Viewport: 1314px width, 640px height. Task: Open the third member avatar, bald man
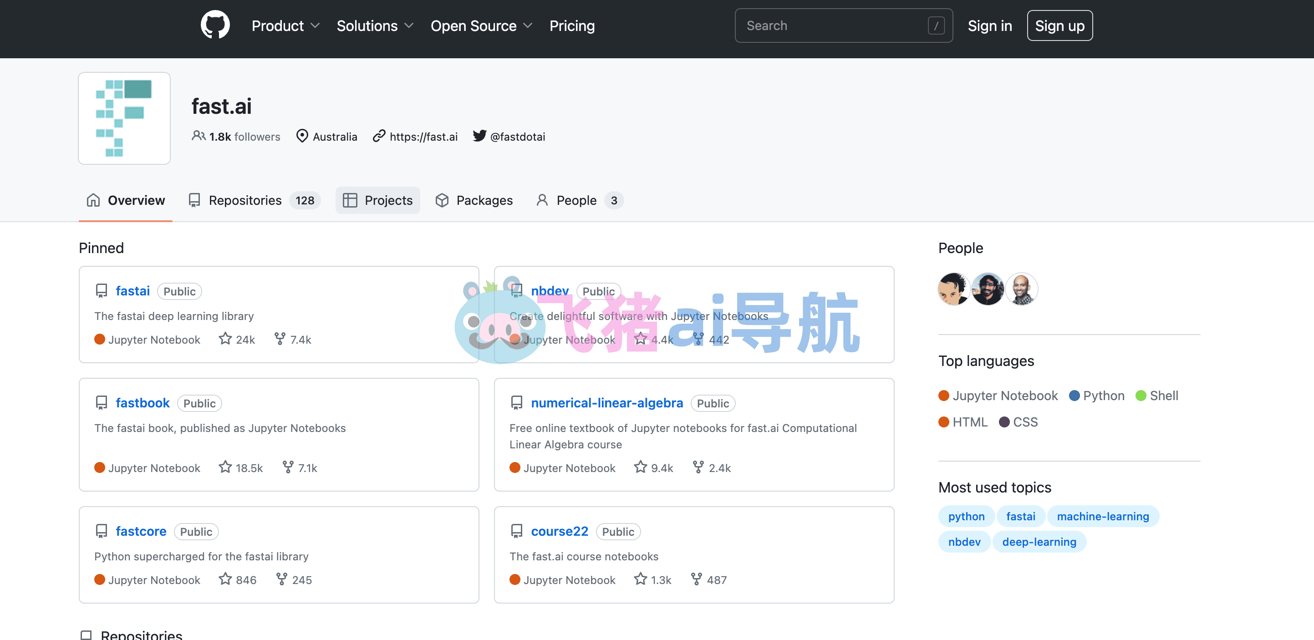coord(1021,289)
